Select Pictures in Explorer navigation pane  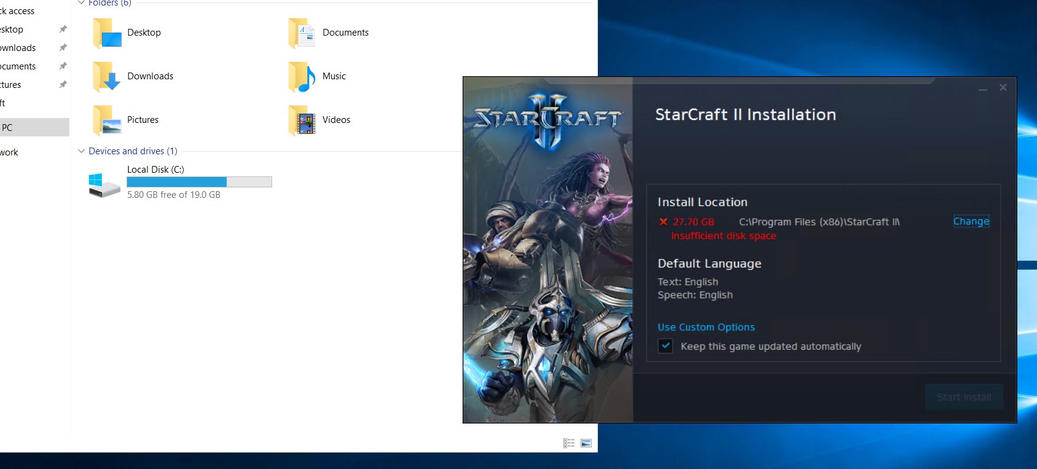click(x=10, y=85)
